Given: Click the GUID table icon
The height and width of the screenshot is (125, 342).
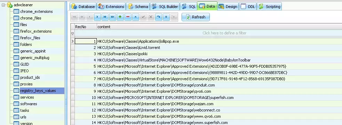Looking at the screenshot, I should click(16, 64).
